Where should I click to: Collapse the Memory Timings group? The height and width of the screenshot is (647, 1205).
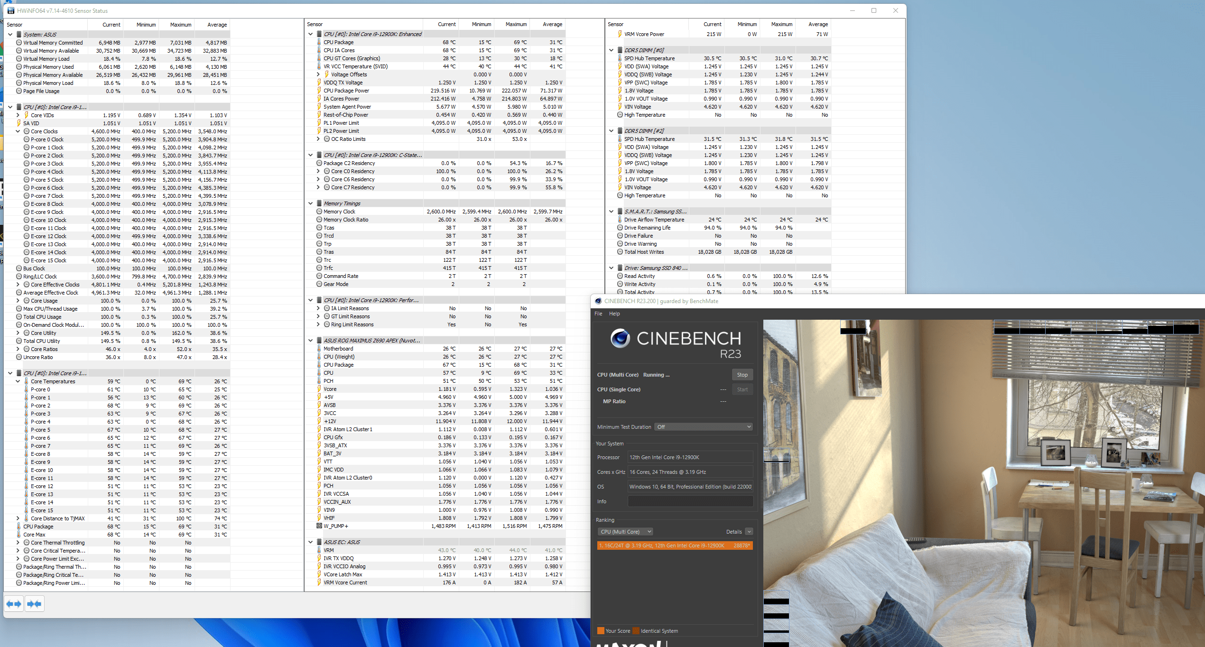click(x=311, y=203)
